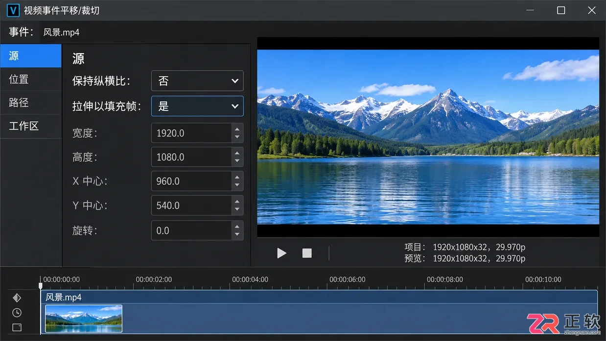Click the rectangle icon below the clock icon
The image size is (606, 341).
(17, 327)
